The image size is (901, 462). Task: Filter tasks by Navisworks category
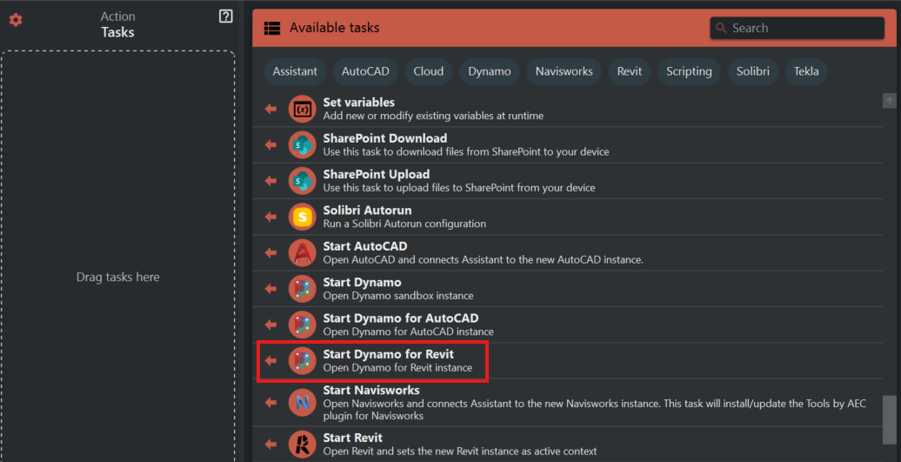tap(564, 72)
